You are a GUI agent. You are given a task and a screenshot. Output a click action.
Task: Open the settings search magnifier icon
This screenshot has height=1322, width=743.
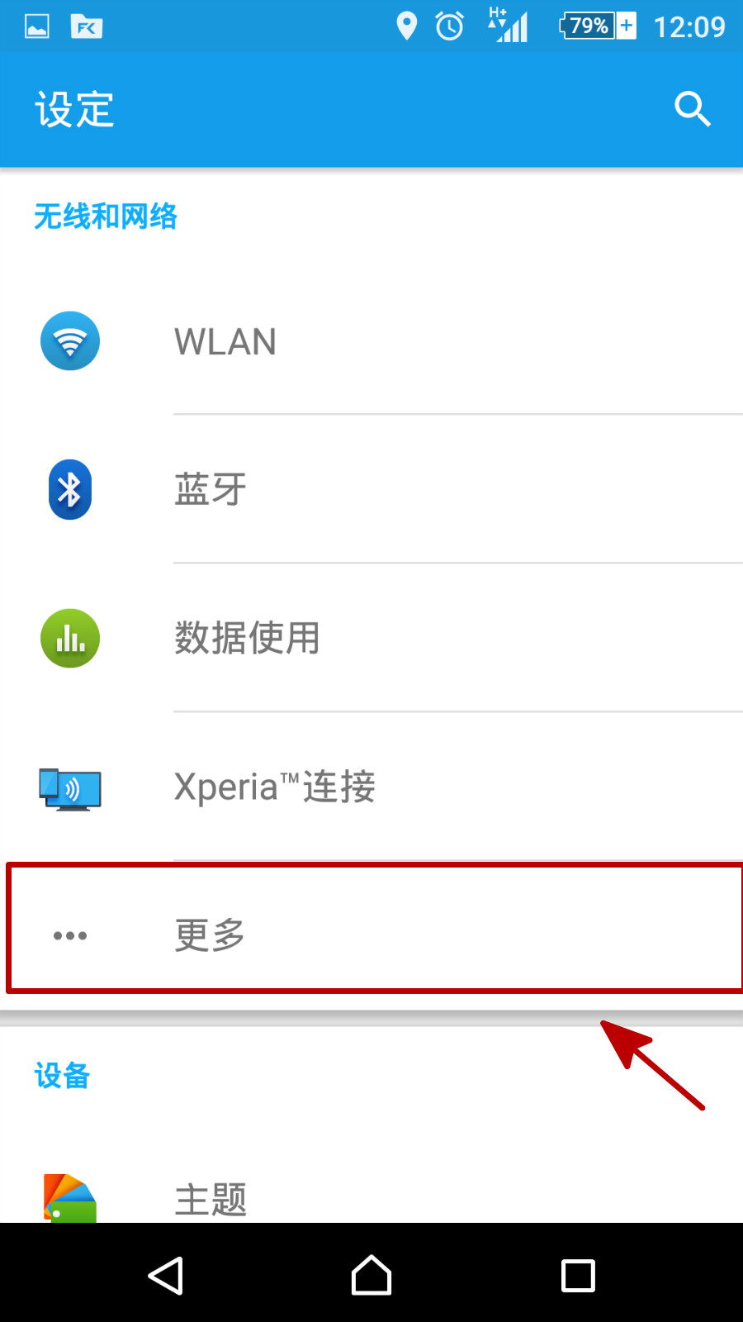point(692,109)
